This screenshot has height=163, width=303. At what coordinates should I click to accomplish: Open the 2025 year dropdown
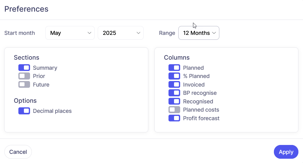(121, 33)
